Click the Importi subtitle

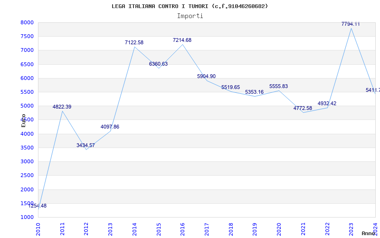(190, 16)
